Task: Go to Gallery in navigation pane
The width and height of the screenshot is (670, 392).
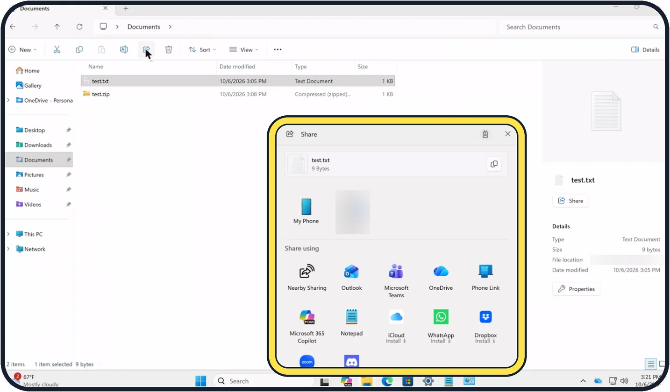Action: pyautogui.click(x=29, y=85)
